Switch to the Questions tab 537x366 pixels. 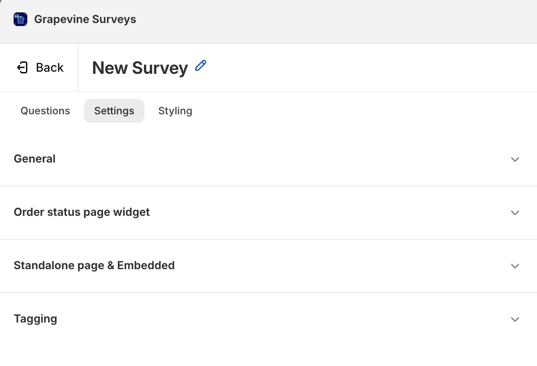click(45, 111)
